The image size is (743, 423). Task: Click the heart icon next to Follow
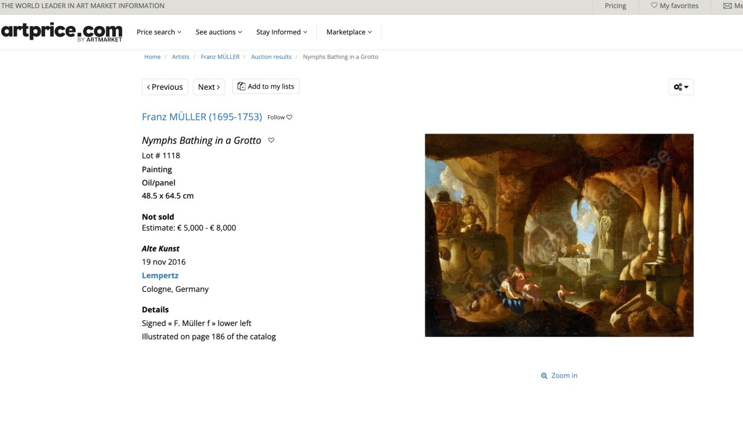pos(289,117)
